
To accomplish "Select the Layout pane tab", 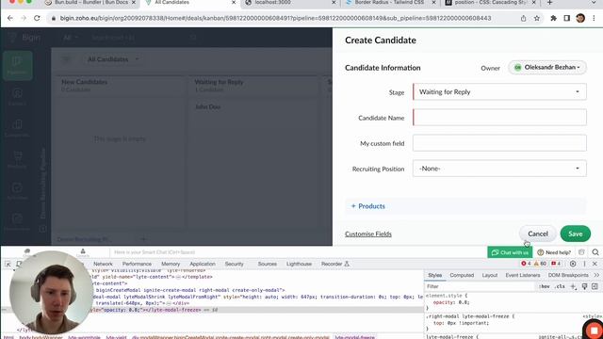I will [x=490, y=275].
